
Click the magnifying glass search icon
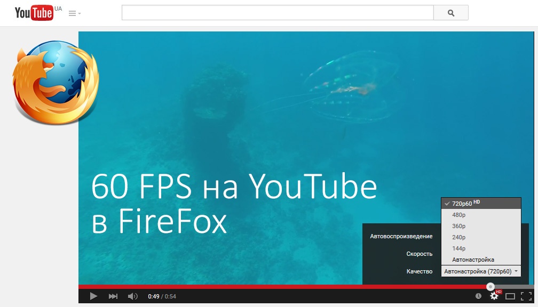point(450,13)
